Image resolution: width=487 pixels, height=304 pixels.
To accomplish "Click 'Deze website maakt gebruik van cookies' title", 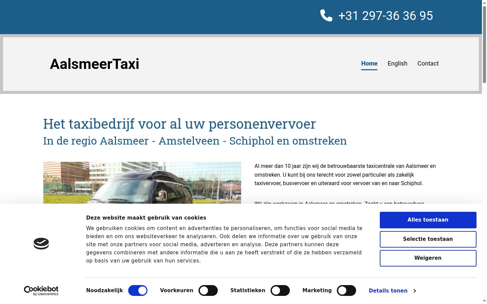I will coord(146,218).
